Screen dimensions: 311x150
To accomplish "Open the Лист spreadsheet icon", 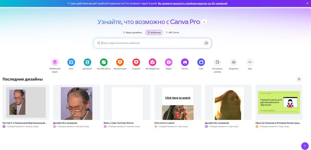I will pos(71,62).
